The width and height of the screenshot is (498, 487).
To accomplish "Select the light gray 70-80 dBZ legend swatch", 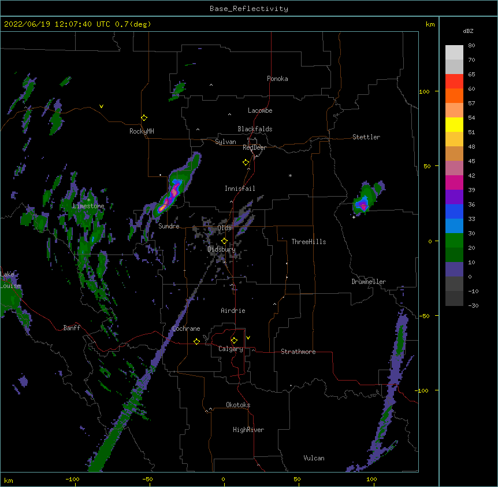I will [454, 52].
